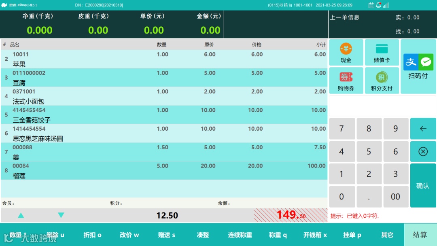Select row 4 法式小面包 item
Image resolution: width=437 pixels, height=246 pixels.
point(164,96)
